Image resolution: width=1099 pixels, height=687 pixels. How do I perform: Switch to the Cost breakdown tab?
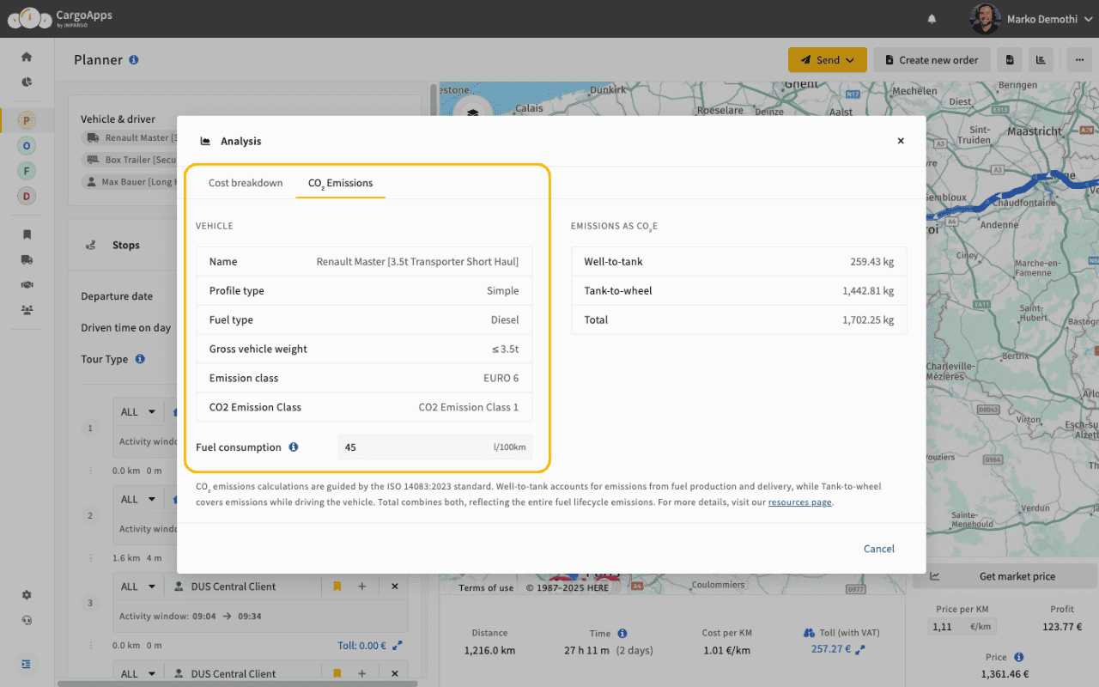coord(246,183)
